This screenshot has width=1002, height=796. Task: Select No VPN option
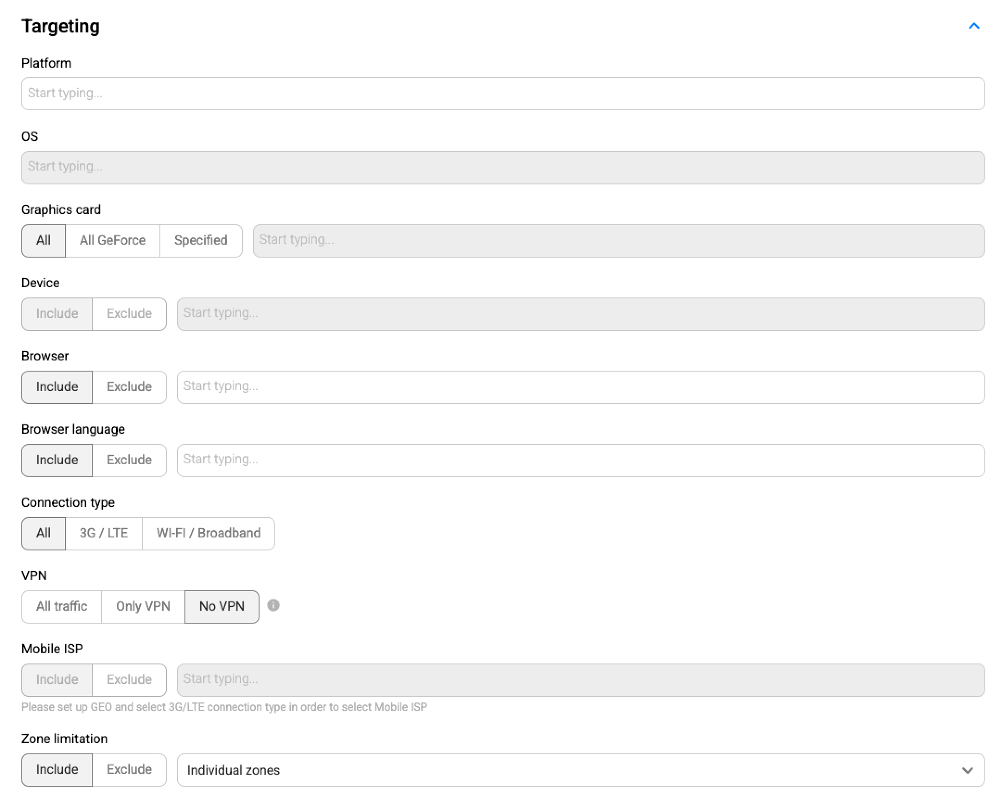(x=222, y=606)
